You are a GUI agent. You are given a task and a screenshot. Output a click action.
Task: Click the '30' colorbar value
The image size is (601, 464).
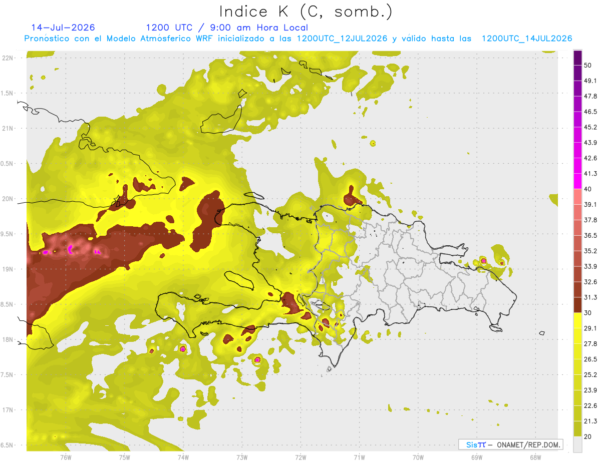pos(588,313)
